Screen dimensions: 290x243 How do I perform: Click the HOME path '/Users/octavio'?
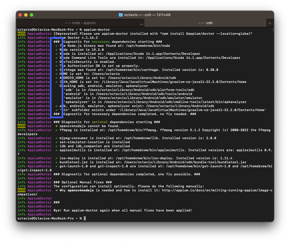coord(106,74)
